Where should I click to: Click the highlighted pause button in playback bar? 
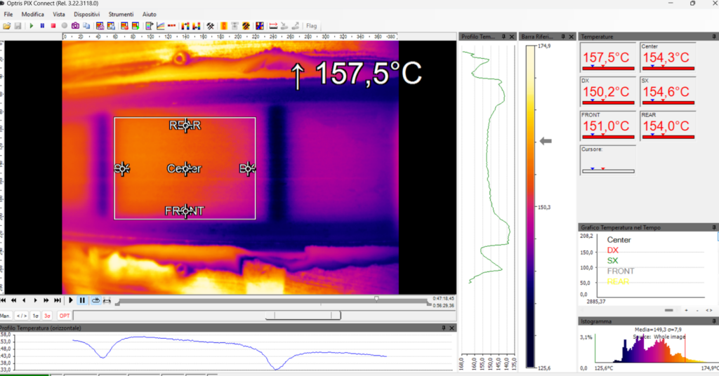(x=82, y=300)
